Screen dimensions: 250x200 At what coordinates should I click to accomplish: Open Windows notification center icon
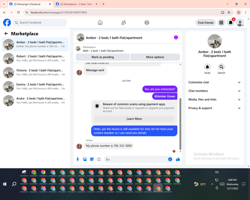click(x=243, y=184)
